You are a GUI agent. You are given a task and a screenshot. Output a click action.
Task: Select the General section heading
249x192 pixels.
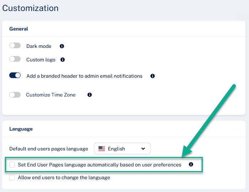pos(18,29)
